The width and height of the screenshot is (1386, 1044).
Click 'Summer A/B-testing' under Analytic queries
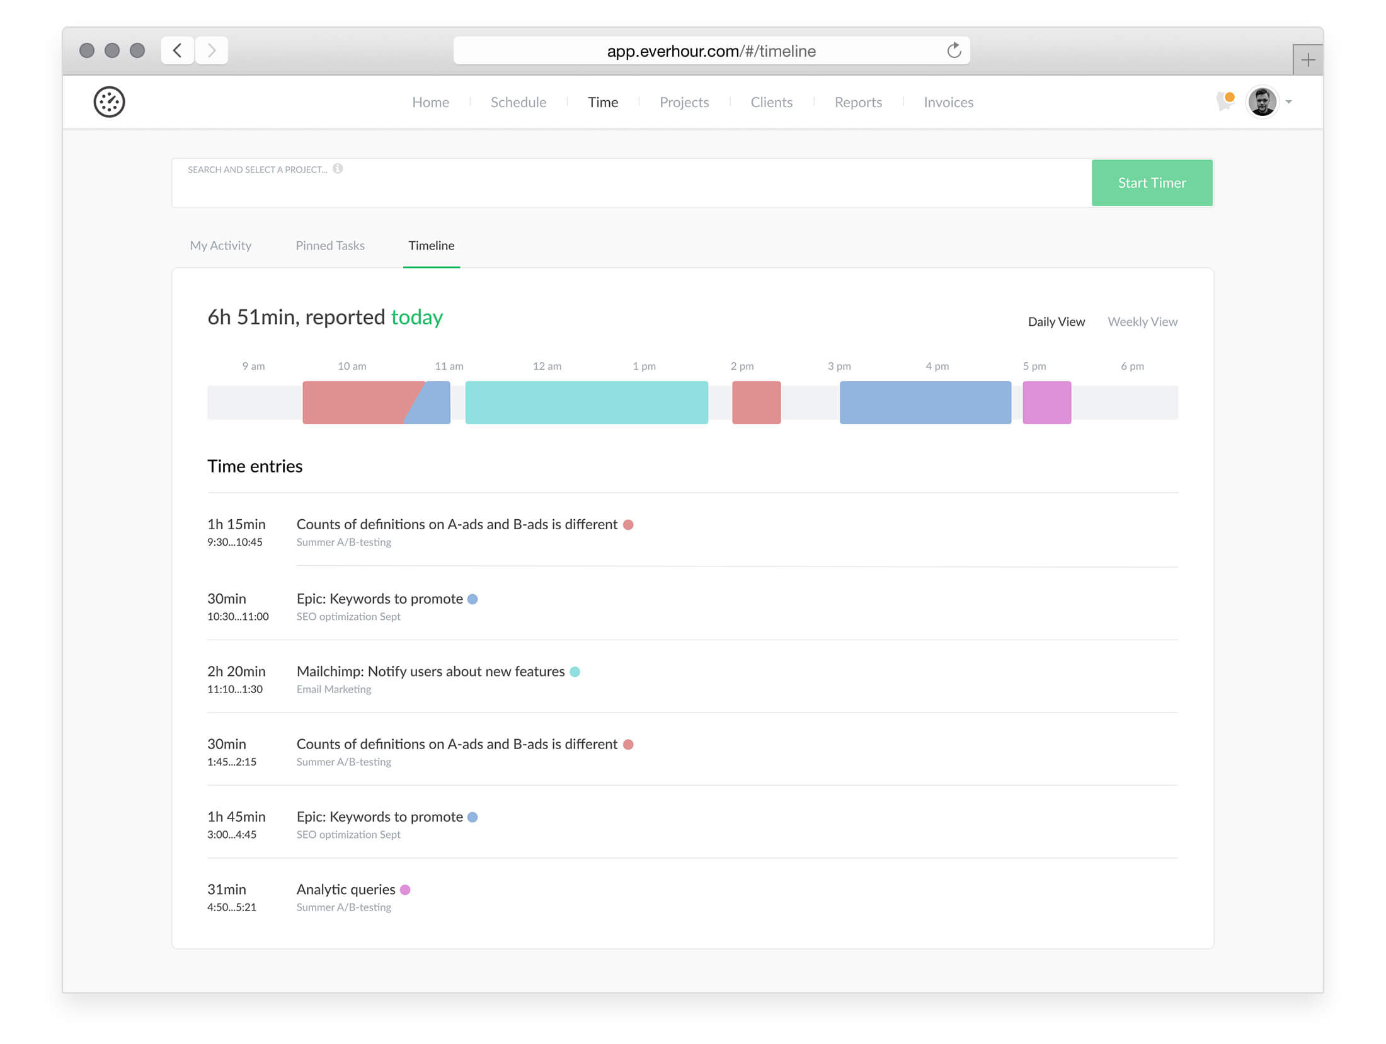pos(343,907)
